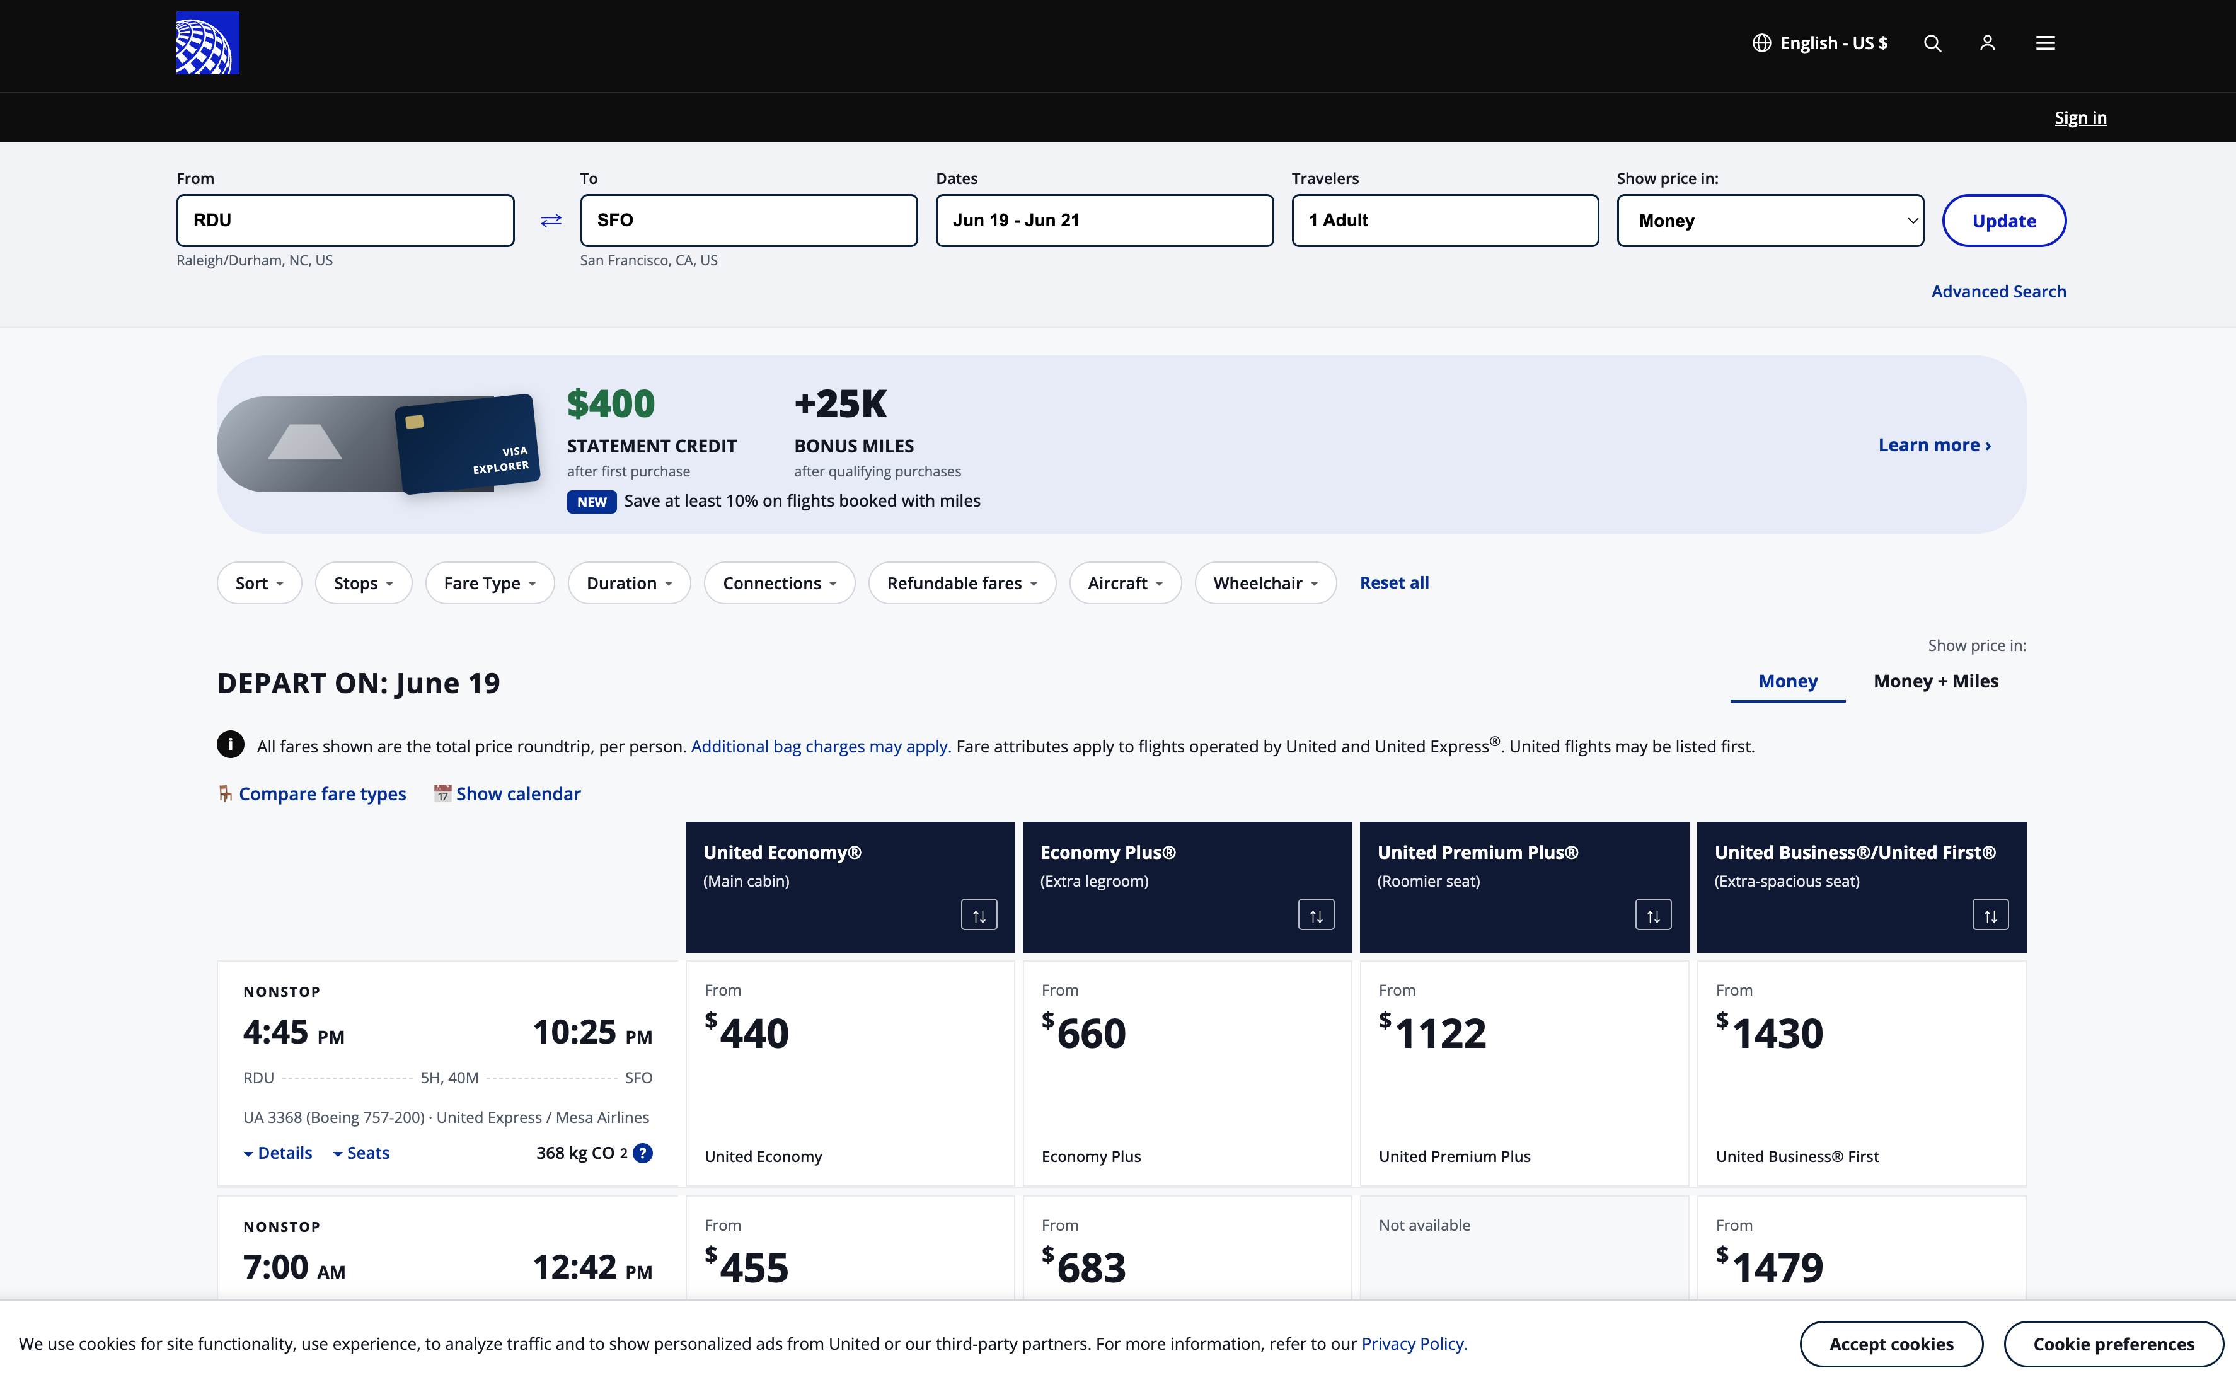The width and height of the screenshot is (2236, 1375).
Task: Click Reset all filters
Action: (1394, 583)
